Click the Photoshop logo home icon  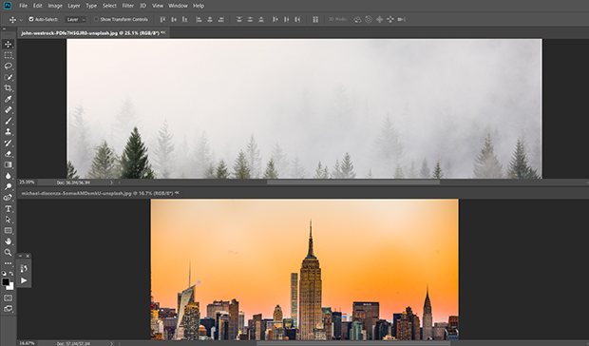[x=8, y=6]
